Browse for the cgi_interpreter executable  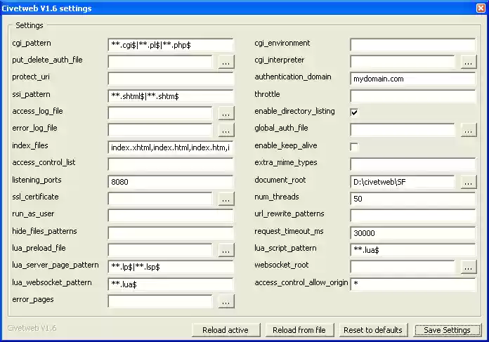pos(469,62)
